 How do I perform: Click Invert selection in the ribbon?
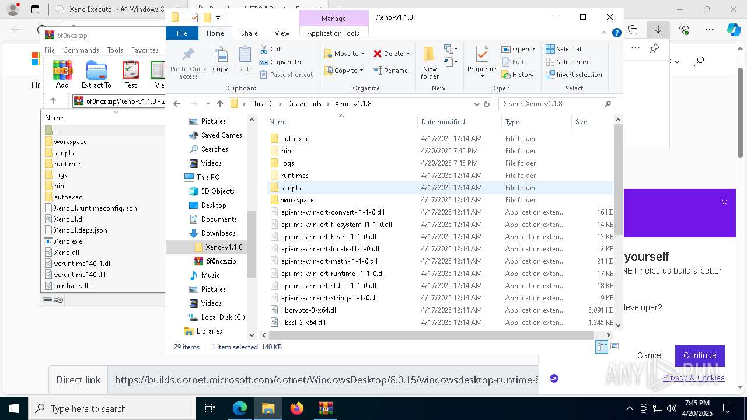(574, 75)
